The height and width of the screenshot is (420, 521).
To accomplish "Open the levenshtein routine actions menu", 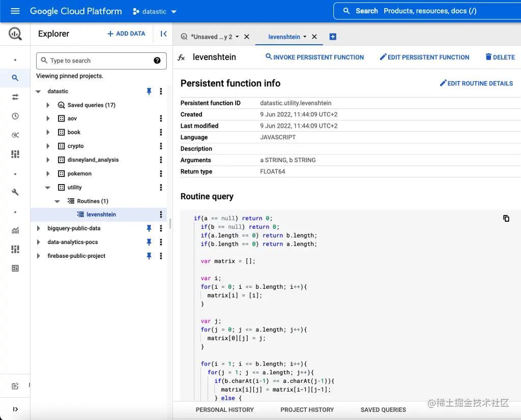I will 161,215.
